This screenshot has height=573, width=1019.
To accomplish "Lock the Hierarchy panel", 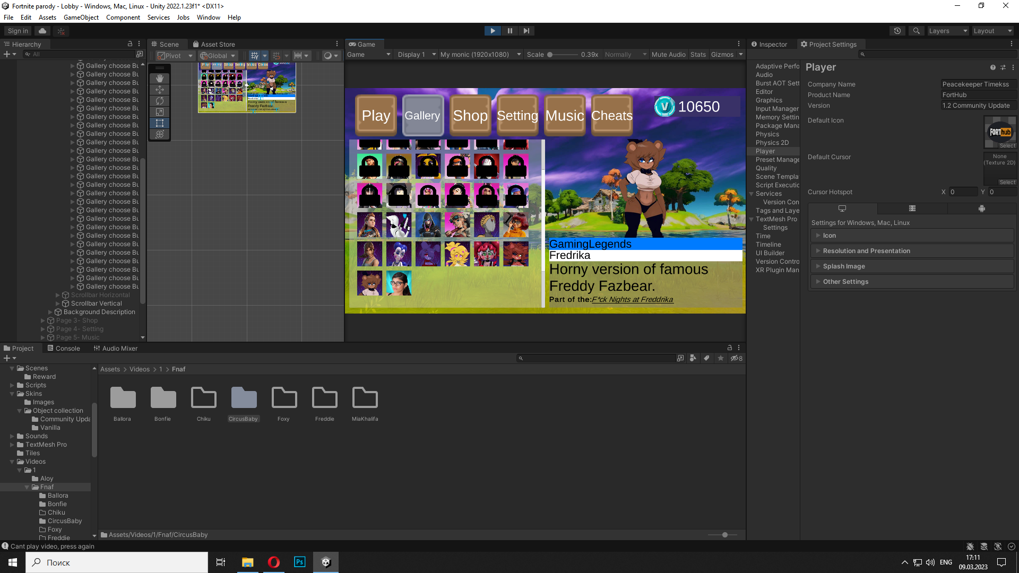I will (130, 44).
